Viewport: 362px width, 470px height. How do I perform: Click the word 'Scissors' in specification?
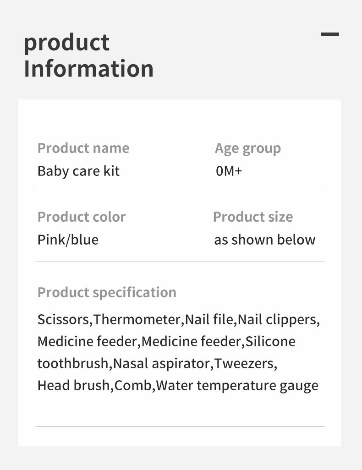(x=63, y=320)
